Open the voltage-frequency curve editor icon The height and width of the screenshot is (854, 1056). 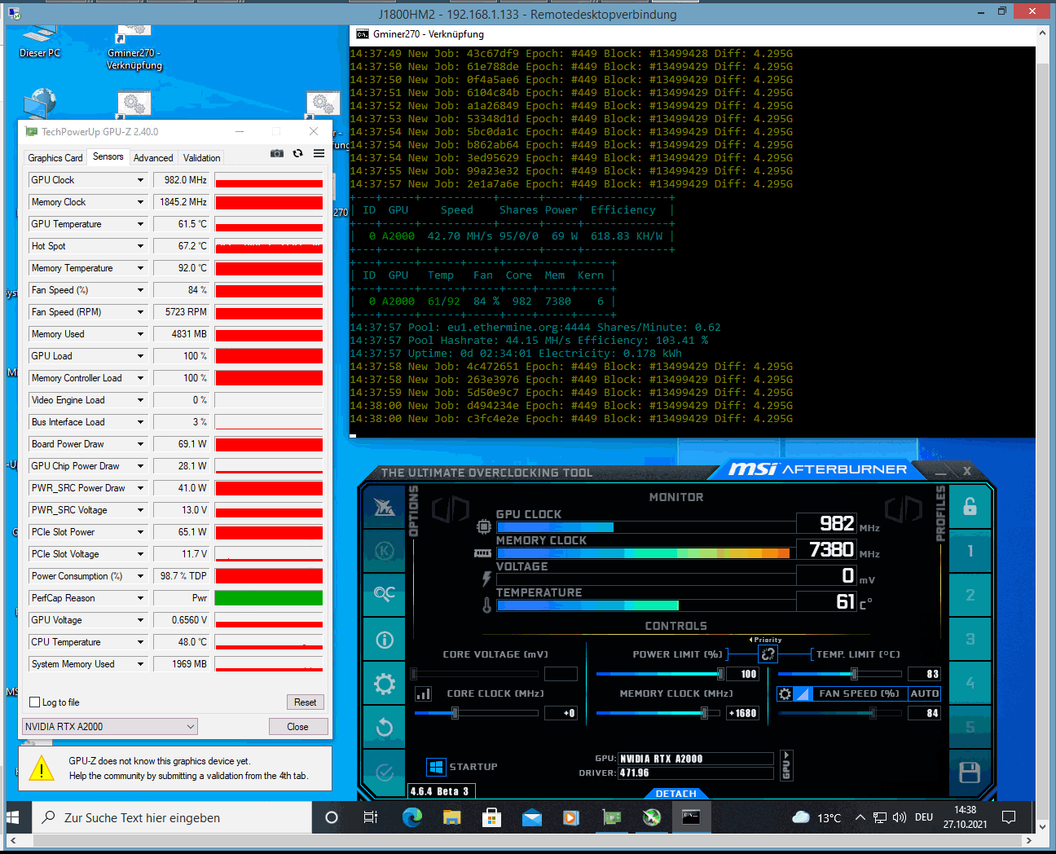[424, 693]
